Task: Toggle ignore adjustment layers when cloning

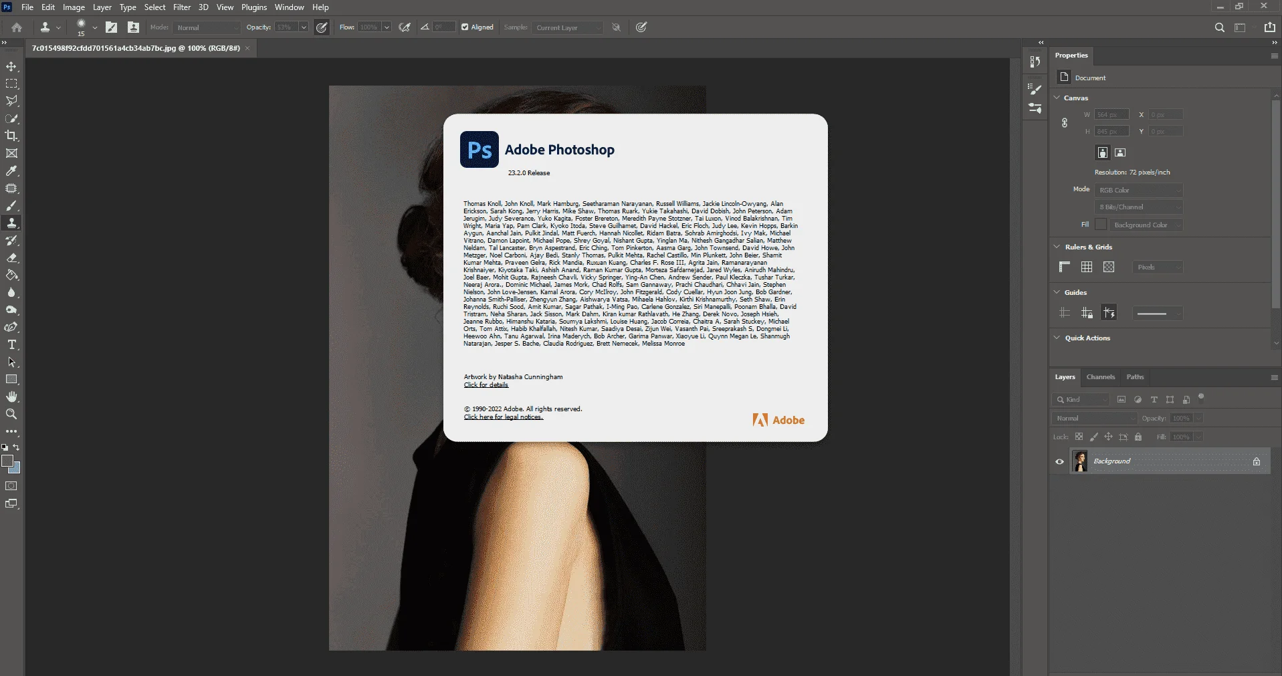Action: pyautogui.click(x=616, y=27)
